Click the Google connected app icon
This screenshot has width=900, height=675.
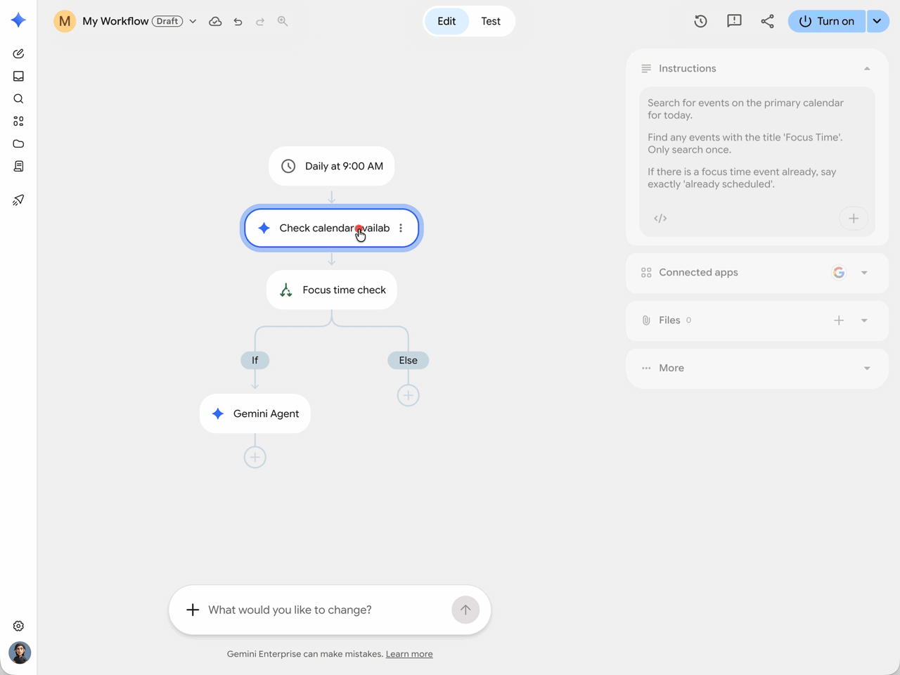pos(839,273)
